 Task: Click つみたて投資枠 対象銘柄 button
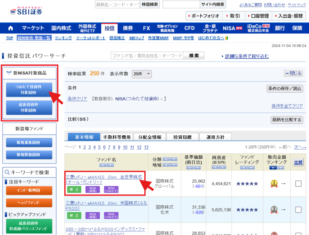pyautogui.click(x=29, y=90)
